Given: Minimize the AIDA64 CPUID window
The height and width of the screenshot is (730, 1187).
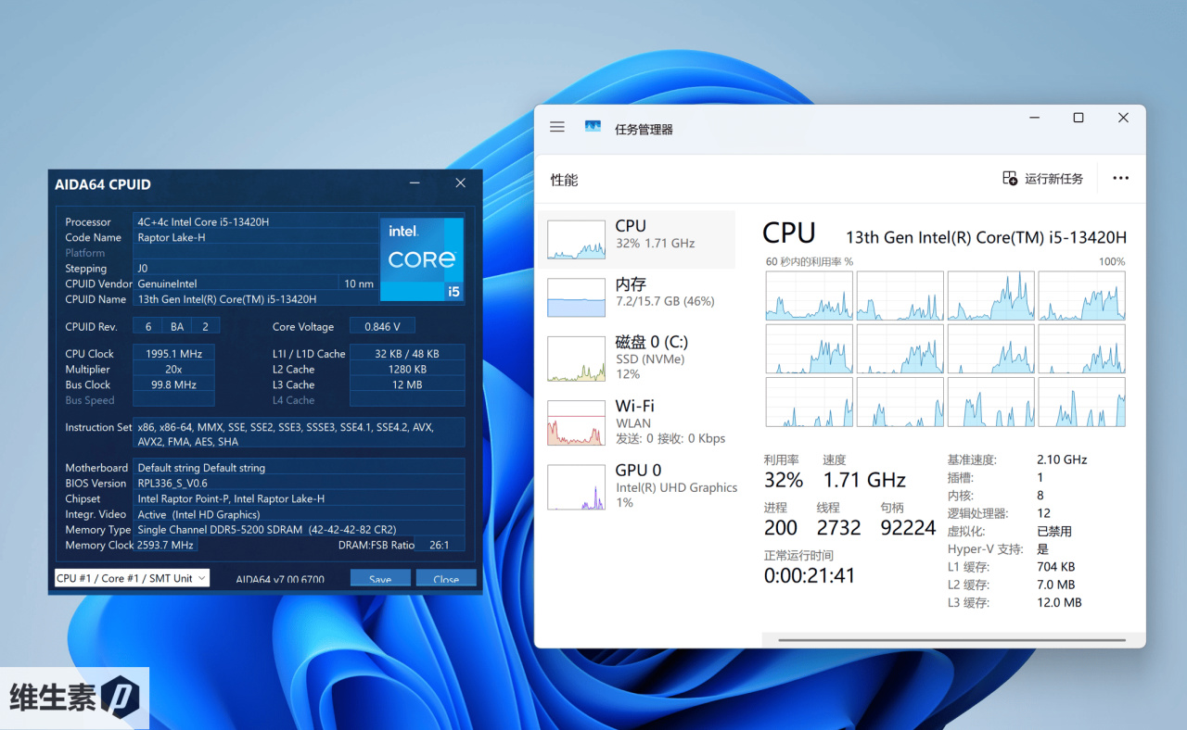Looking at the screenshot, I should coord(415,183).
